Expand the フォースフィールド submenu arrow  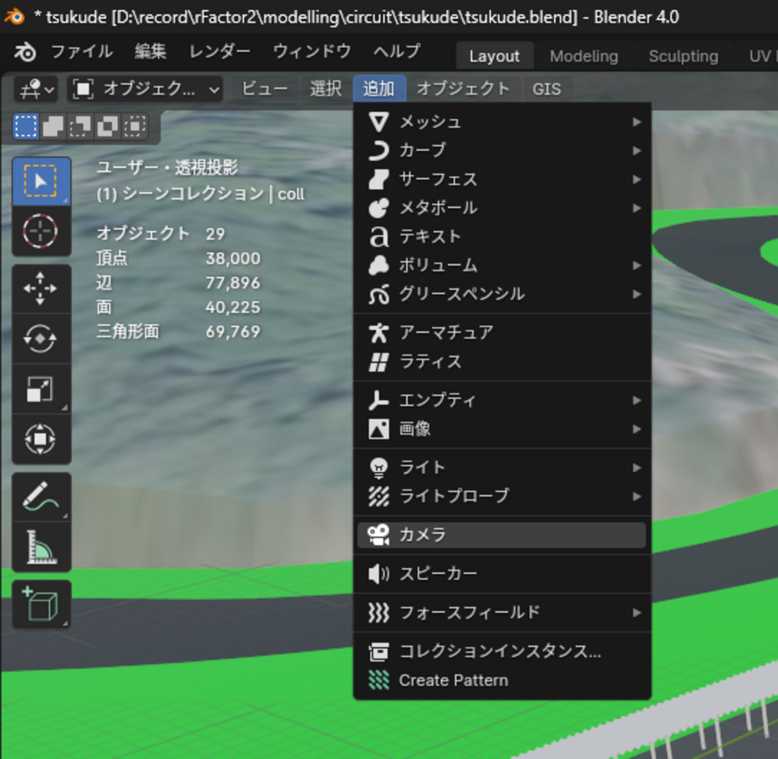click(637, 613)
